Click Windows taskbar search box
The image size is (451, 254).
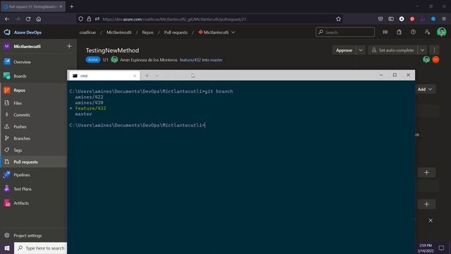(x=41, y=248)
